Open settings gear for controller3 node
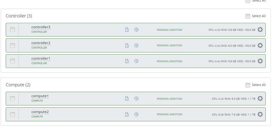This screenshot has height=127, width=272. (260, 30)
